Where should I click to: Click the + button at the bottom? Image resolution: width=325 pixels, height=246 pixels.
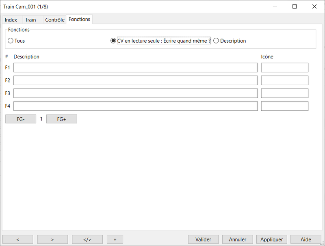[115, 240]
